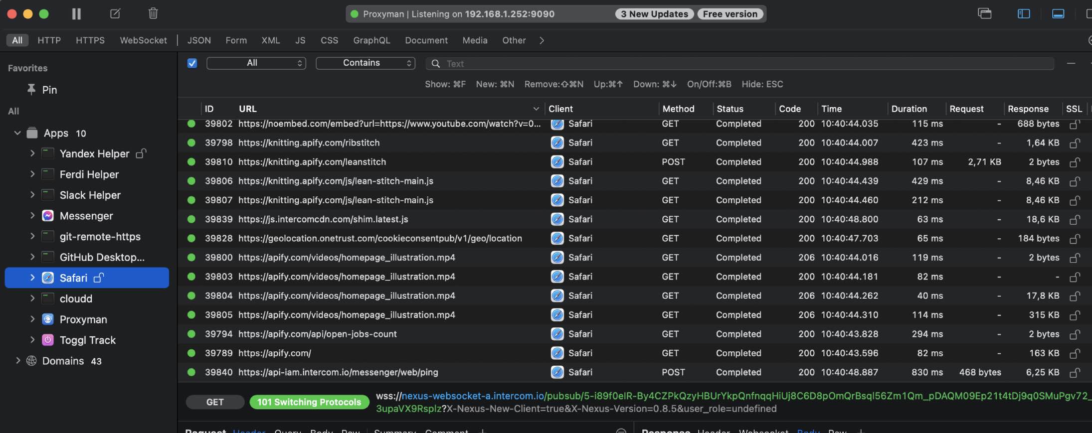1092x433 pixels.
Task: Click the '3 New Updates' button
Action: click(x=654, y=14)
